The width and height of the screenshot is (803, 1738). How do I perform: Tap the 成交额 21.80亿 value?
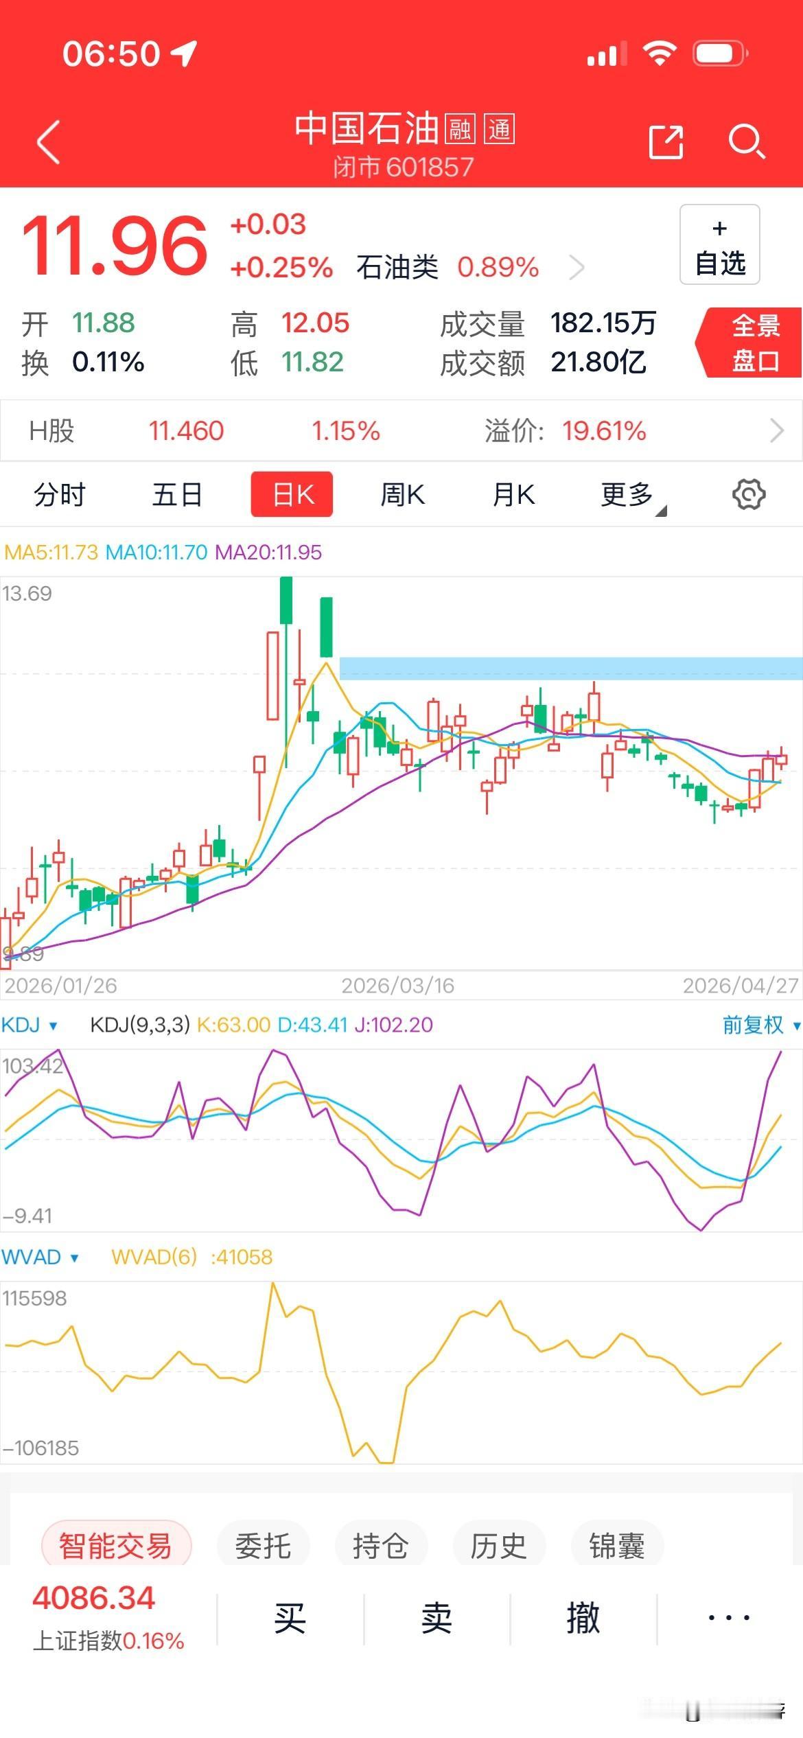coord(598,362)
